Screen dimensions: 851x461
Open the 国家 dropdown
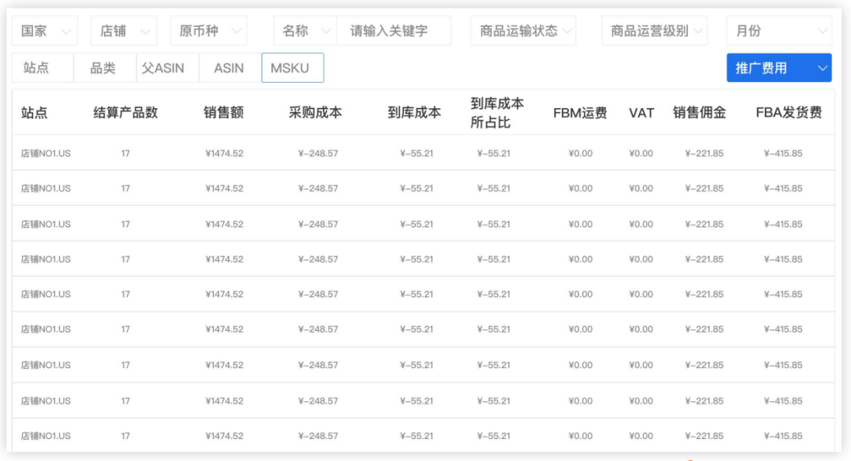45,32
